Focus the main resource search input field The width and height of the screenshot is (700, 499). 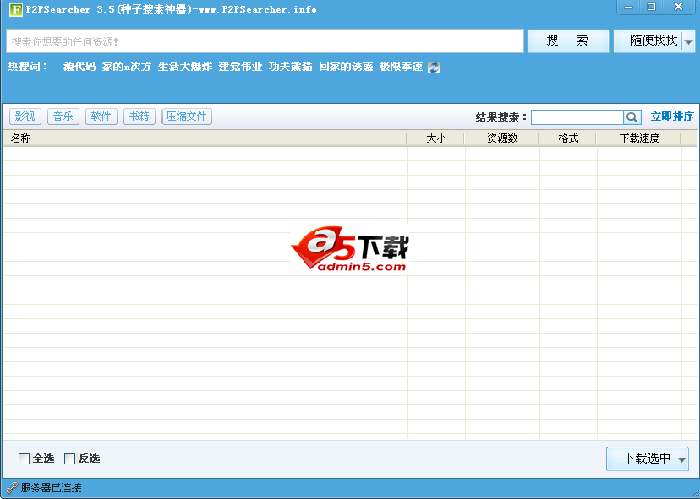[x=265, y=41]
